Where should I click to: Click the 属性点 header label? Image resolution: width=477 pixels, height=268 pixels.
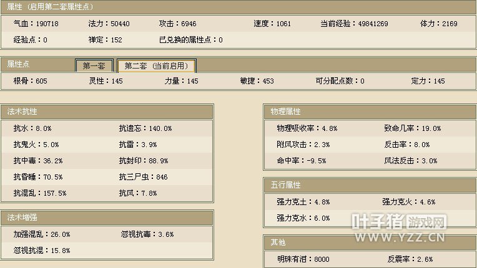pyautogui.click(x=19, y=64)
